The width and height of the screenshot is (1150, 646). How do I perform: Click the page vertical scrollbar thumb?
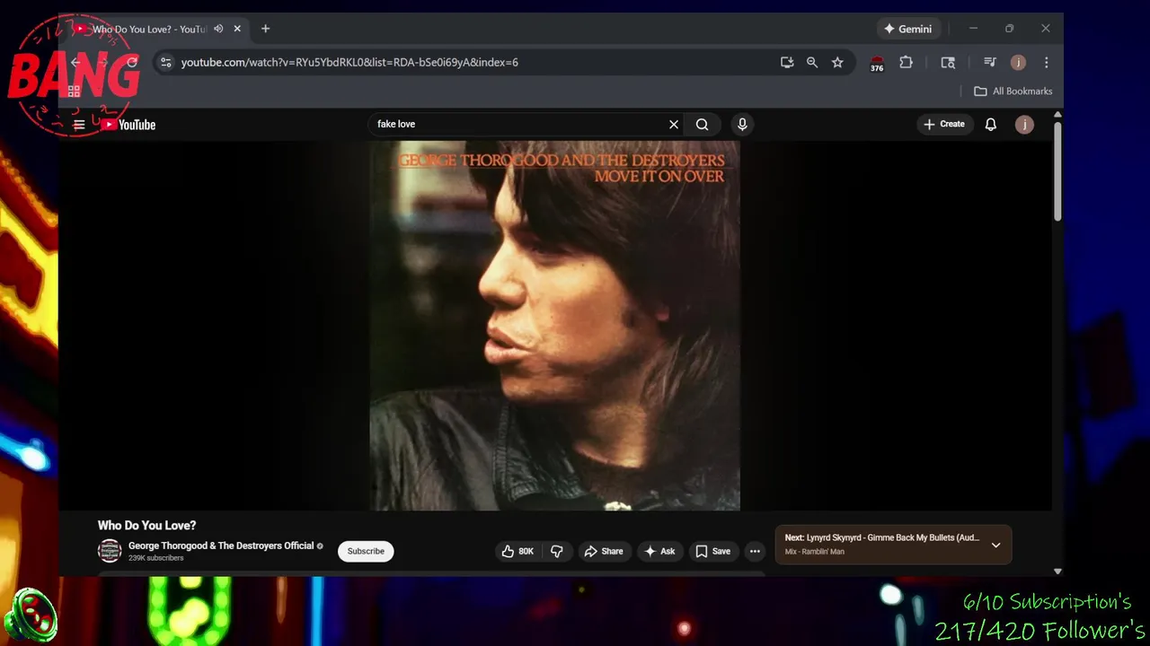pyautogui.click(x=1057, y=170)
